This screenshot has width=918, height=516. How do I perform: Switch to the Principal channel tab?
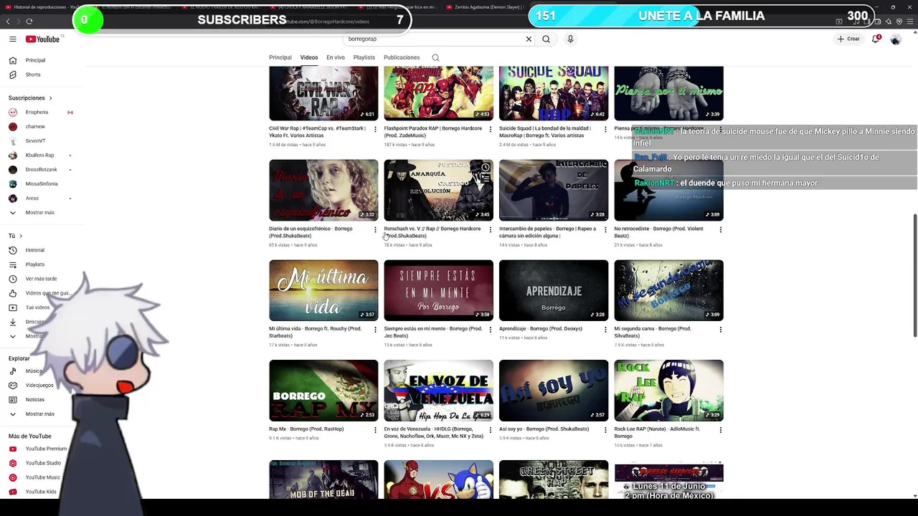280,57
